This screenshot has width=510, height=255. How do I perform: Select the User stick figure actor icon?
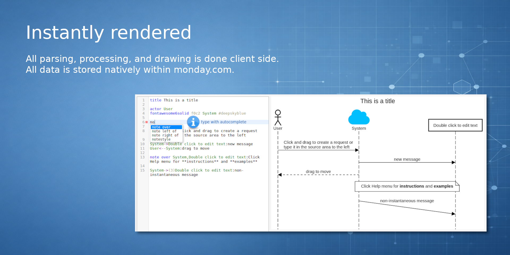point(278,118)
